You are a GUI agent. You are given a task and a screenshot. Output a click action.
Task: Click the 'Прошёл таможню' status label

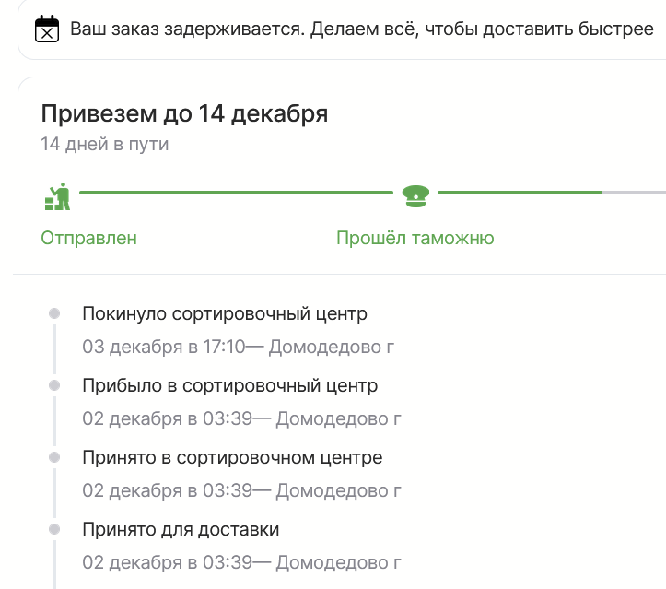(415, 238)
